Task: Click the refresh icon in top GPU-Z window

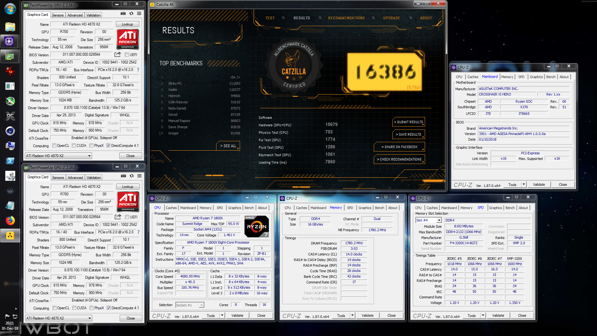Action: (131, 14)
